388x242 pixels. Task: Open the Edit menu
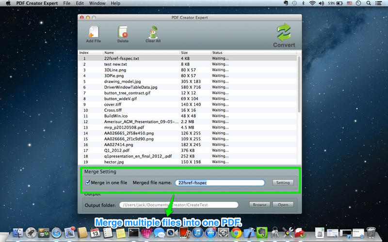tap(80, 3)
